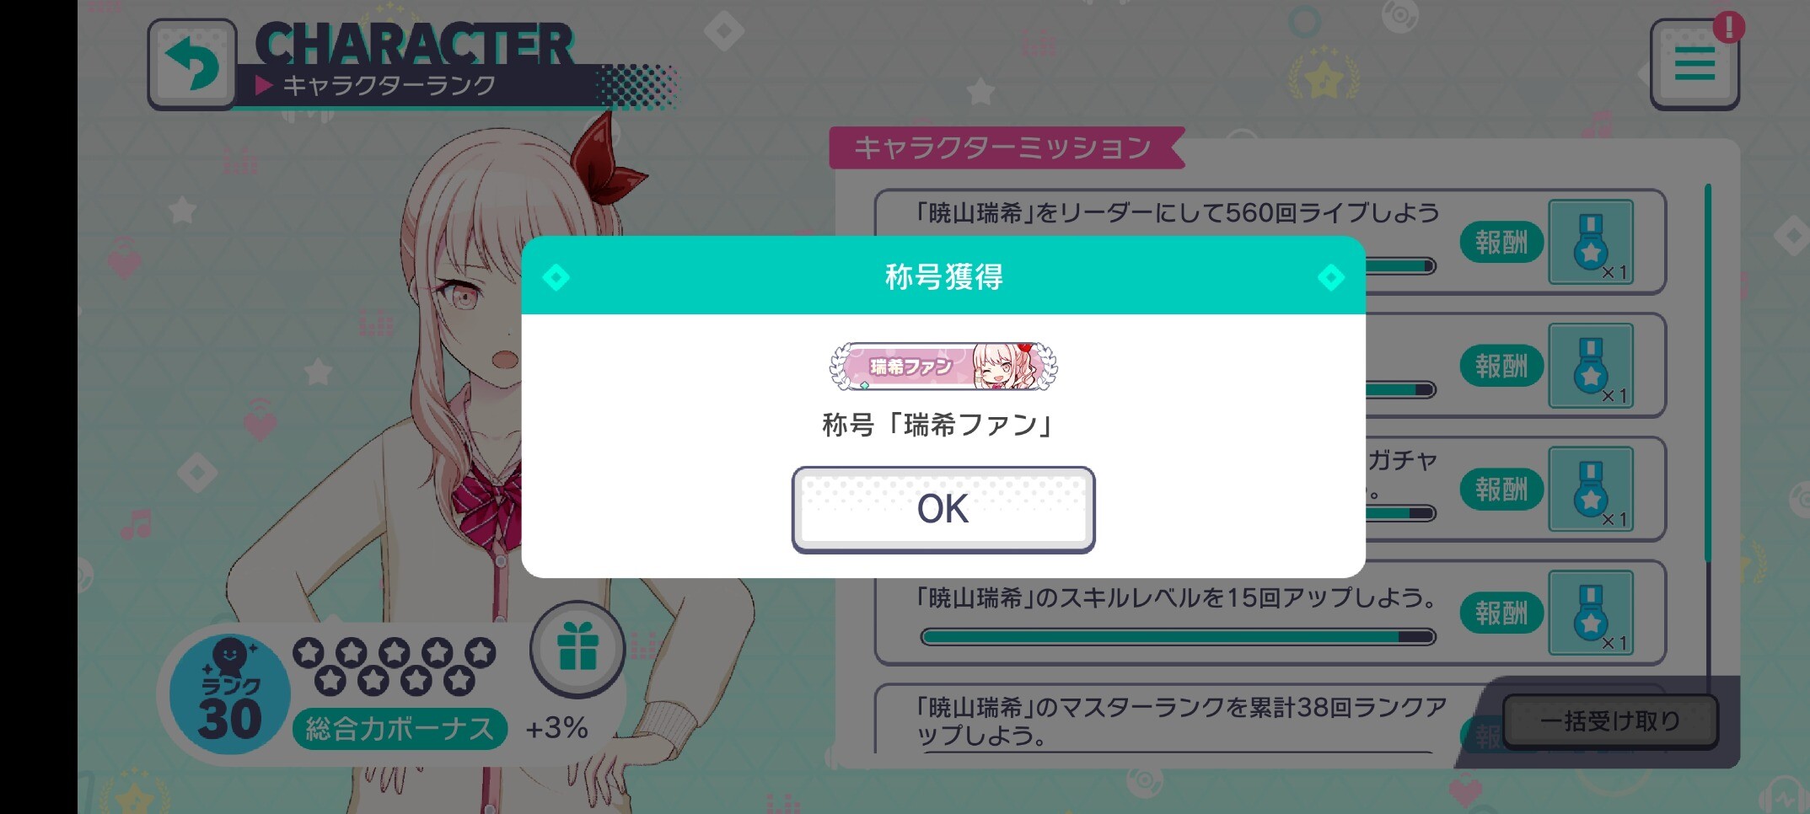Screen dimensions: 1810x814
Task: Click 報酬 for the second mission row
Action: [1501, 366]
